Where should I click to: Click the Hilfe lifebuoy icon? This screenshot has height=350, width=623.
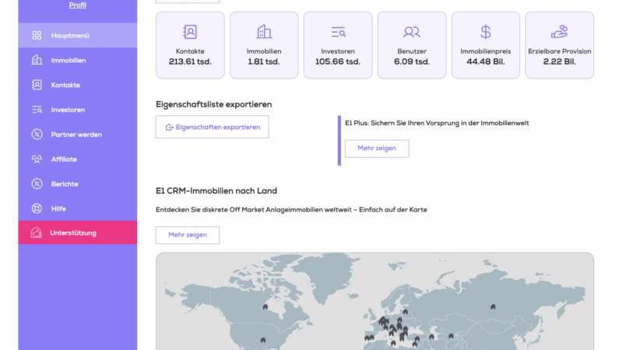[37, 208]
